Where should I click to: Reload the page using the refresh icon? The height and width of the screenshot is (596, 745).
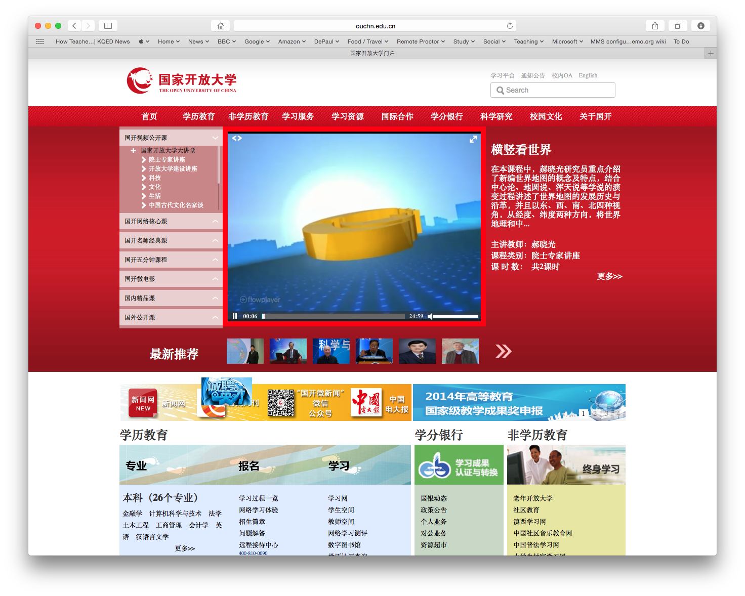(510, 26)
